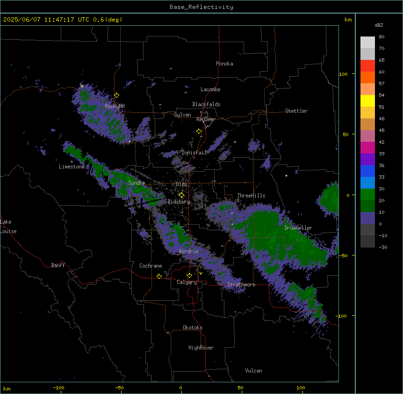The image size is (403, 394).
Task: Click the Sundre label
Action: 137,183
